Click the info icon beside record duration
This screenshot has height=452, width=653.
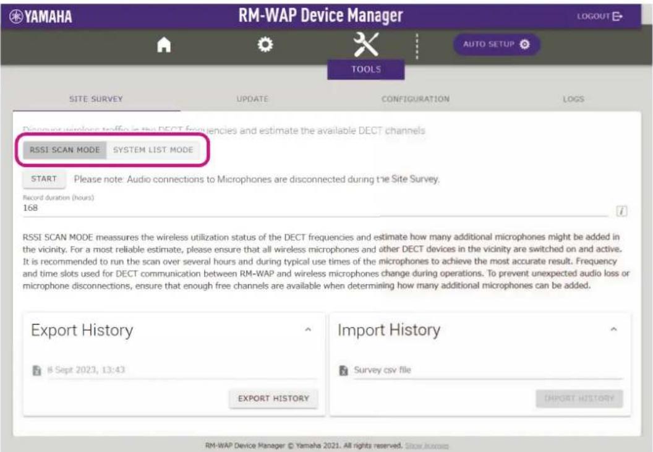click(621, 211)
